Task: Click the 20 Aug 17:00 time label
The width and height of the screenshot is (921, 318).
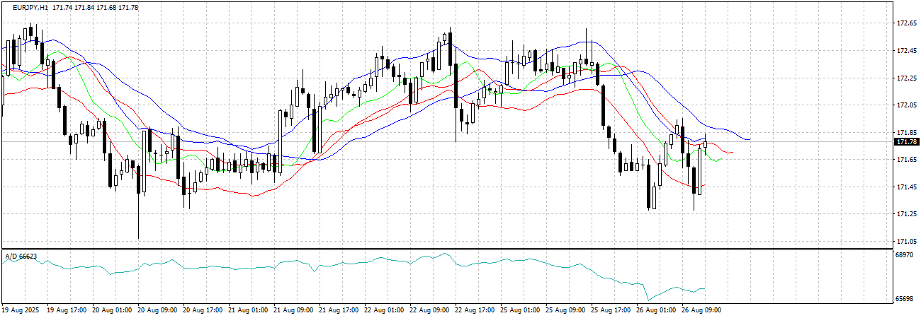Action: click(x=203, y=310)
